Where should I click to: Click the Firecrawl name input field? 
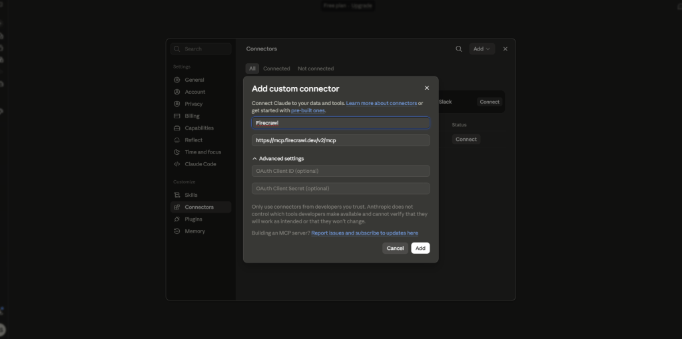coord(340,123)
